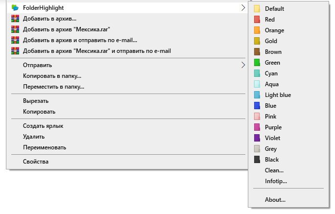
Task: Open the Отправить menu item
Action: tap(127, 65)
